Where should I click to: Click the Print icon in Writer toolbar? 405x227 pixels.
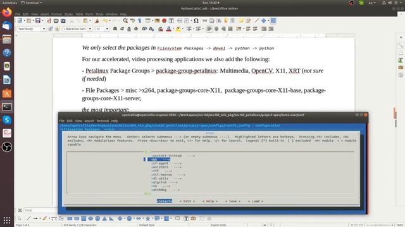(x=56, y=21)
